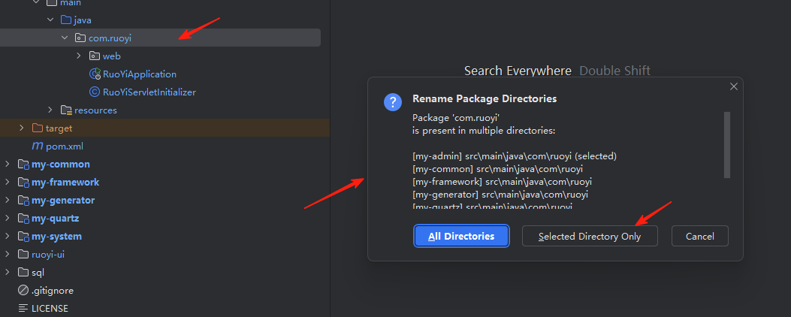Click the resources folder icon
Screen dimensions: 791x317
(x=66, y=110)
